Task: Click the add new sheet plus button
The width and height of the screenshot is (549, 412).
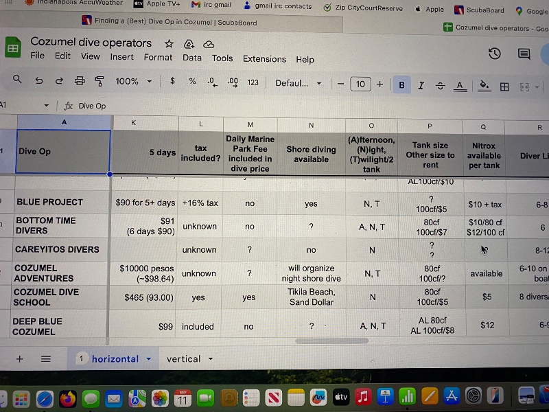Action: pos(19,358)
